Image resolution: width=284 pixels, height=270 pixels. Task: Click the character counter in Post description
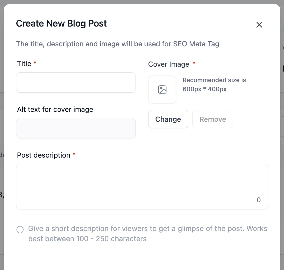tap(259, 200)
